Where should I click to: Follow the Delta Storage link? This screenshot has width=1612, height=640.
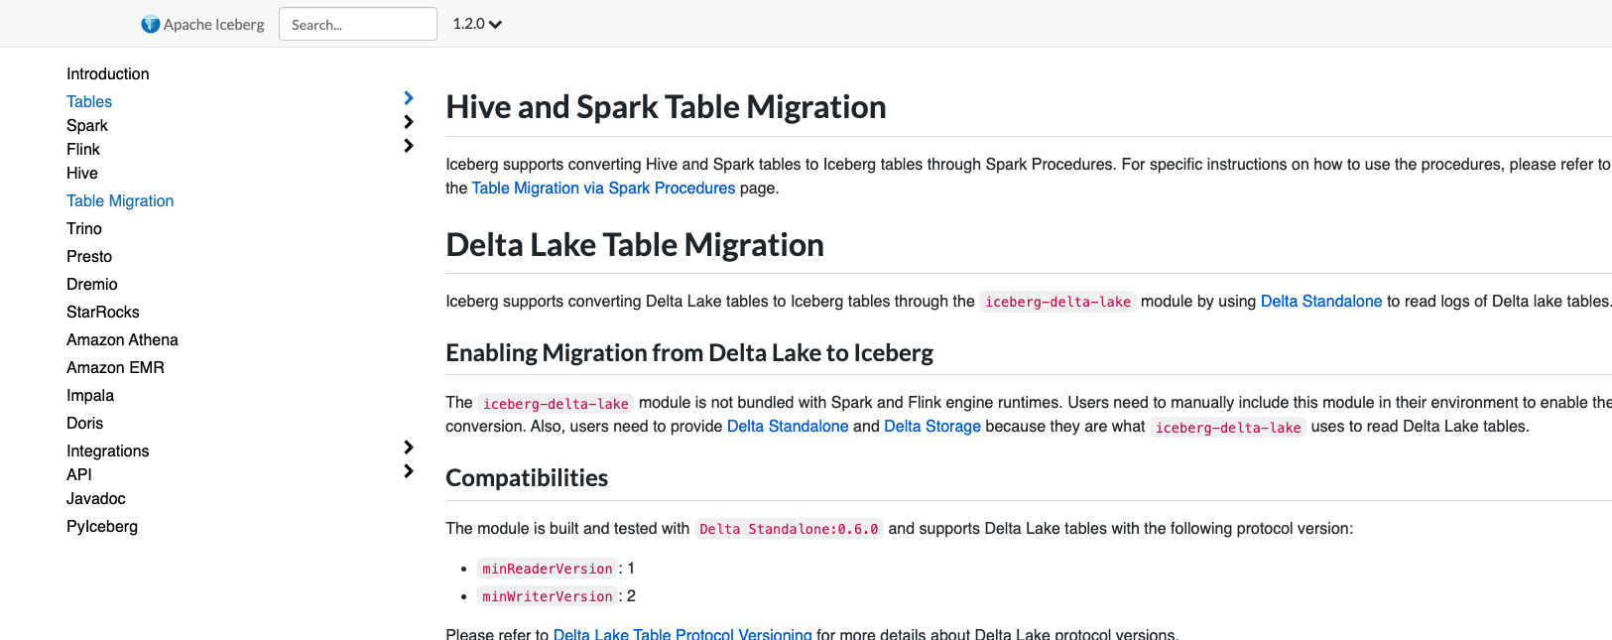[932, 426]
